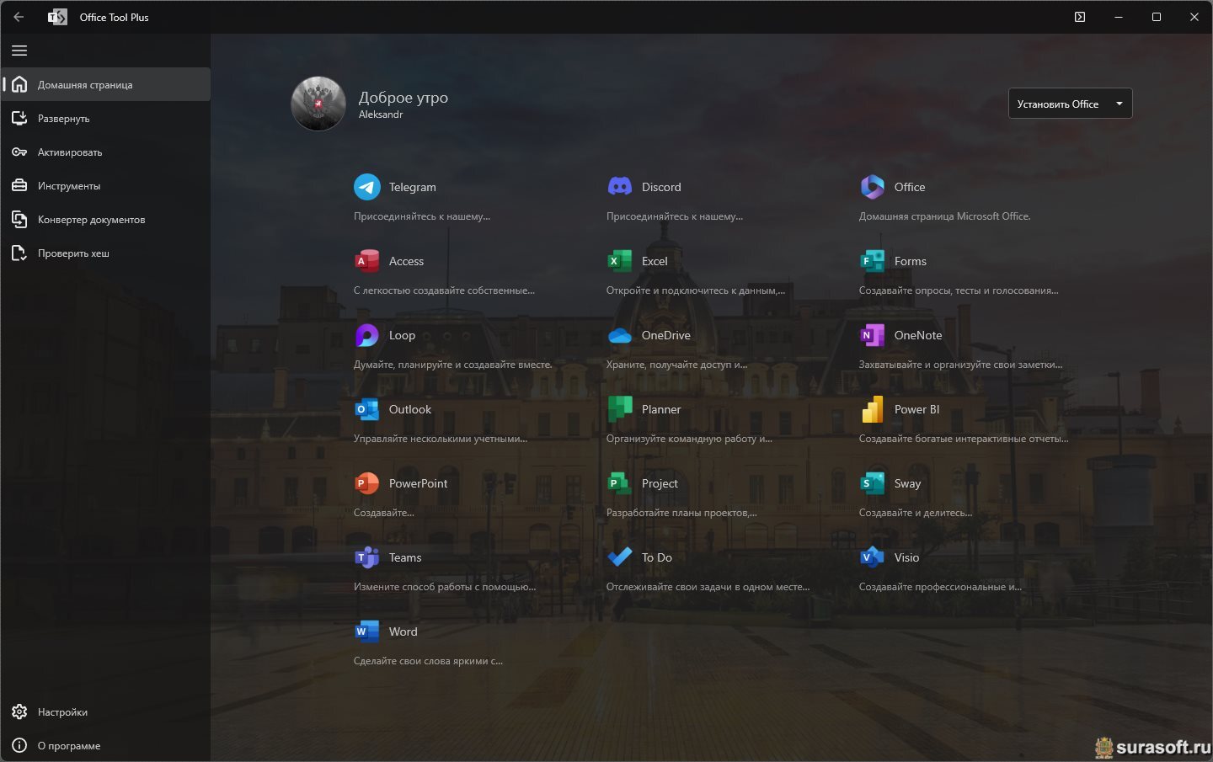The image size is (1213, 762).
Task: Click the OneDrive cloud icon
Action: [x=620, y=335]
